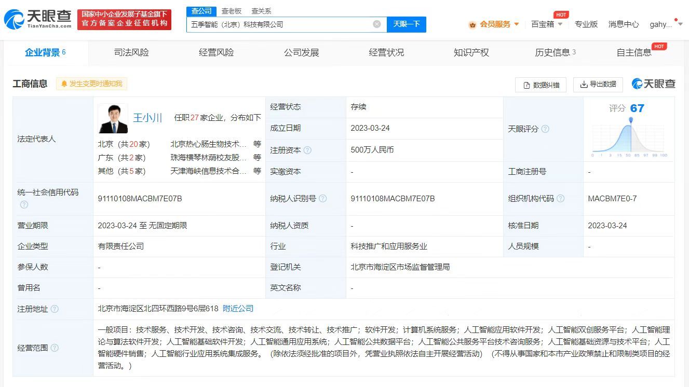Click help icon next to 注册地址

(x=55, y=309)
